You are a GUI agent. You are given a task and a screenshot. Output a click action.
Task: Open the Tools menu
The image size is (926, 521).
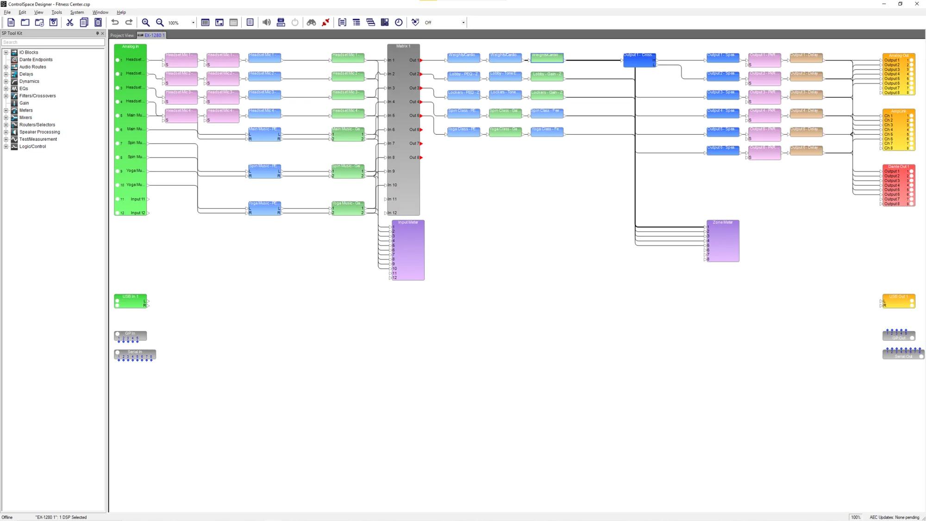point(56,13)
